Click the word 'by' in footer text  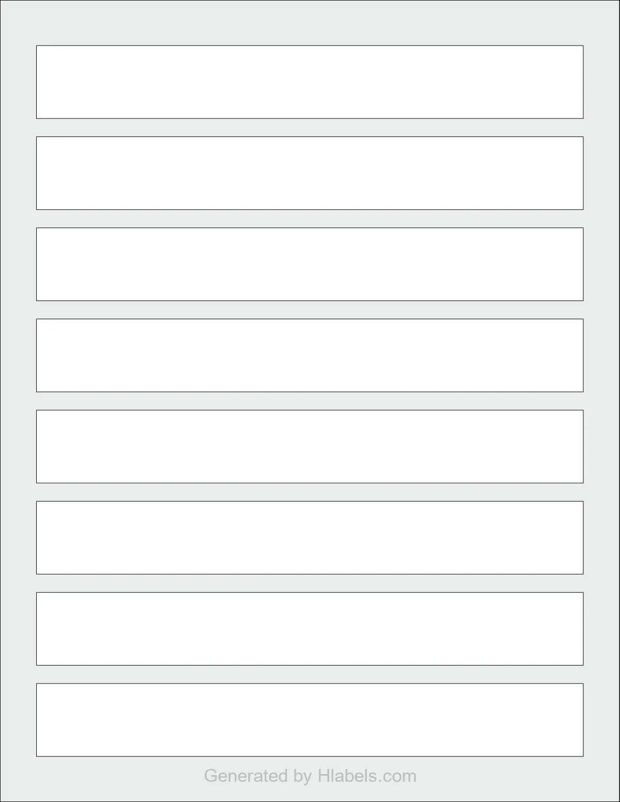coord(303,777)
